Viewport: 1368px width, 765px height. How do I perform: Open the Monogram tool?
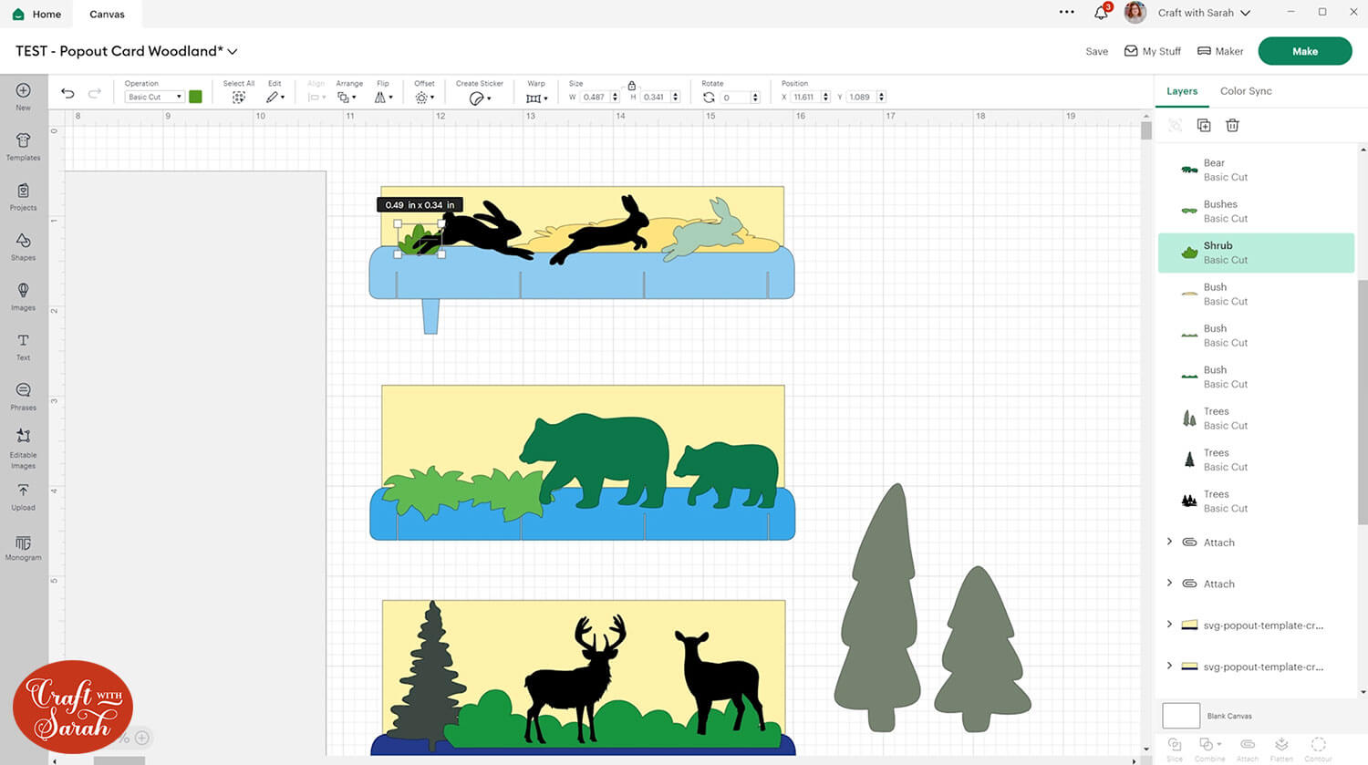[x=24, y=547]
